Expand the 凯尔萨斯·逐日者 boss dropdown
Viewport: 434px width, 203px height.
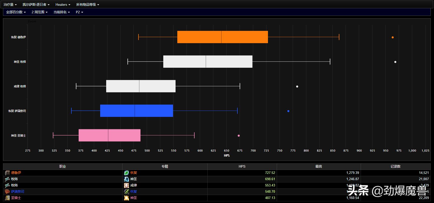[x=36, y=5]
